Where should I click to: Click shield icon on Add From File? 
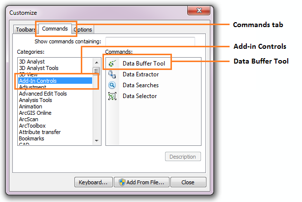122,182
